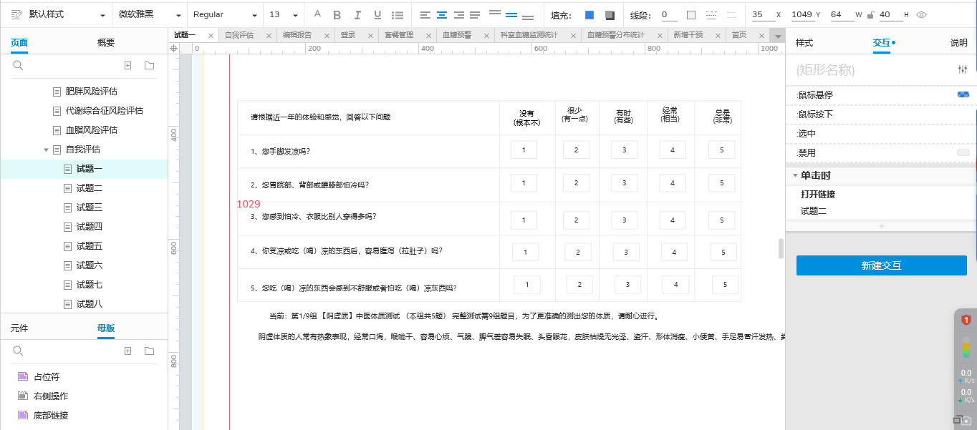Image resolution: width=977 pixels, height=430 pixels.
Task: Toggle widget visibility eye icon
Action: (x=922, y=15)
